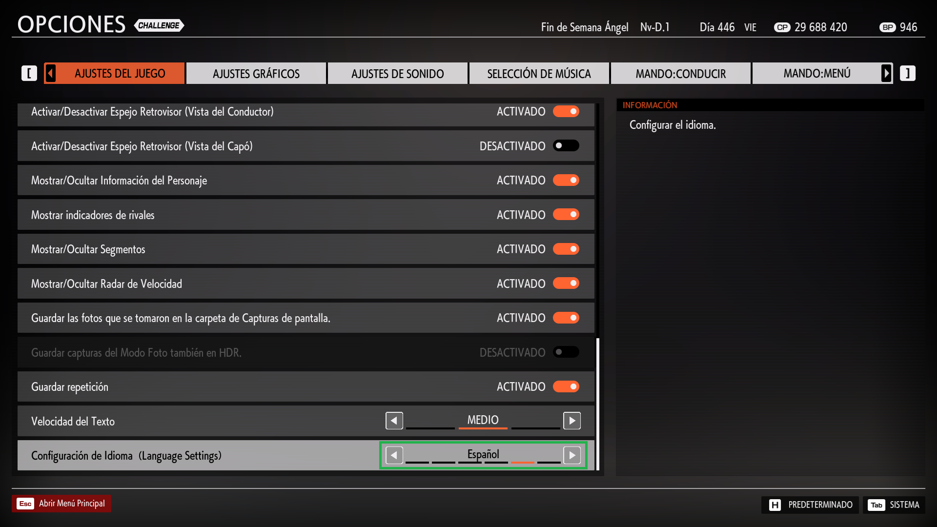Screen dimensions: 937x527
Task: Click left arrow beside Ajustes del Juego tab
Action: point(51,73)
